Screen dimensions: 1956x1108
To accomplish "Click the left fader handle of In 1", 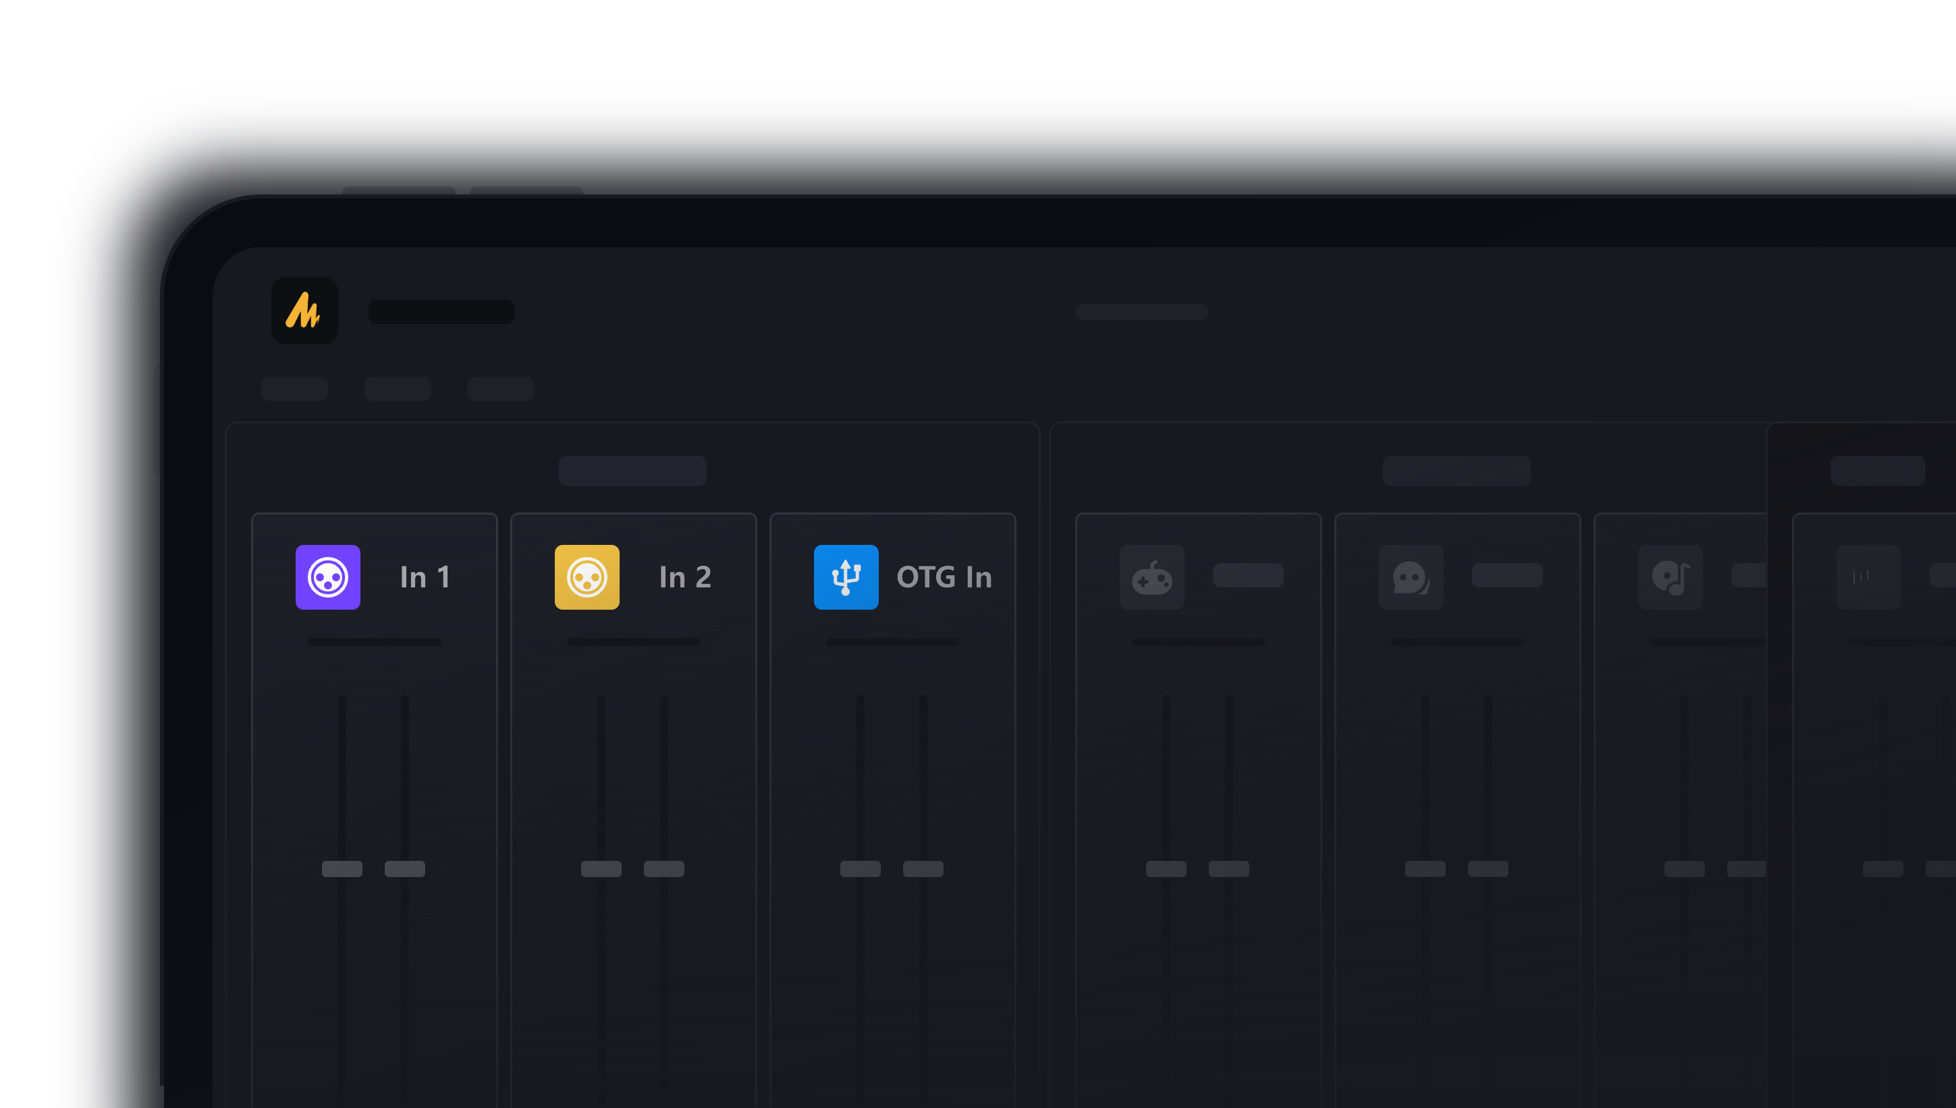I will (342, 868).
